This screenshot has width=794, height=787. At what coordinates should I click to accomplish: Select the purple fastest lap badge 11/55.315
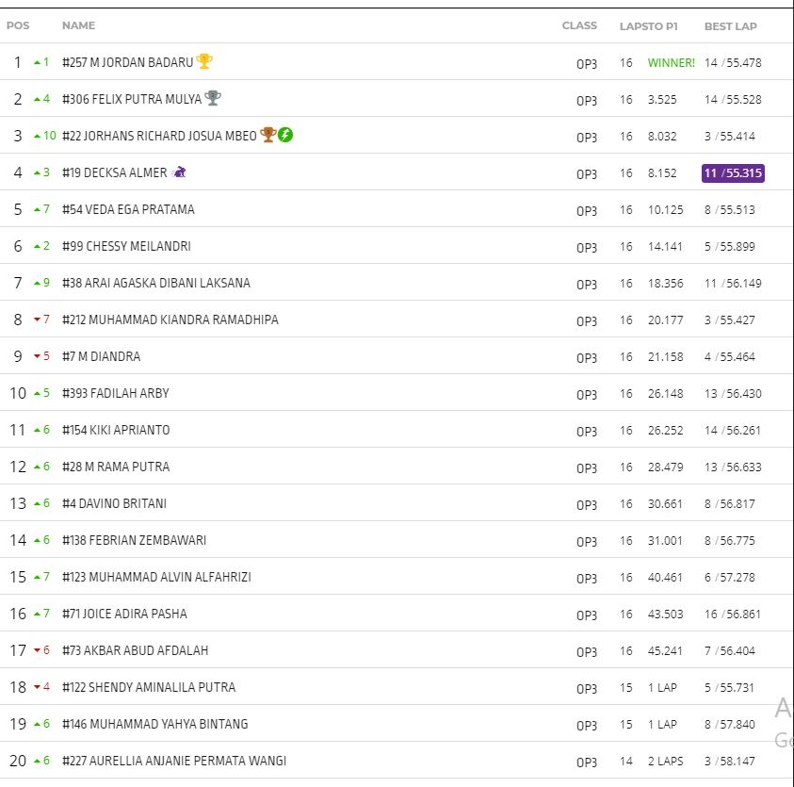click(x=733, y=173)
